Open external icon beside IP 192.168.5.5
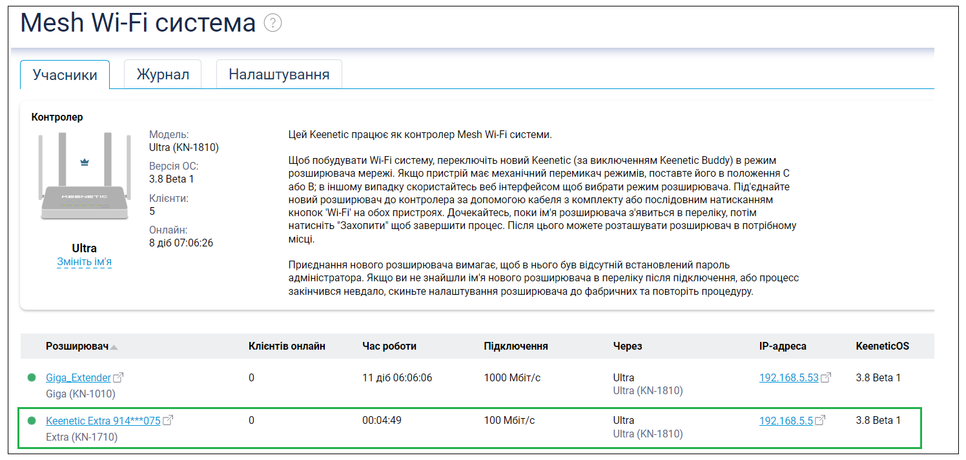This screenshot has width=966, height=460. [820, 421]
